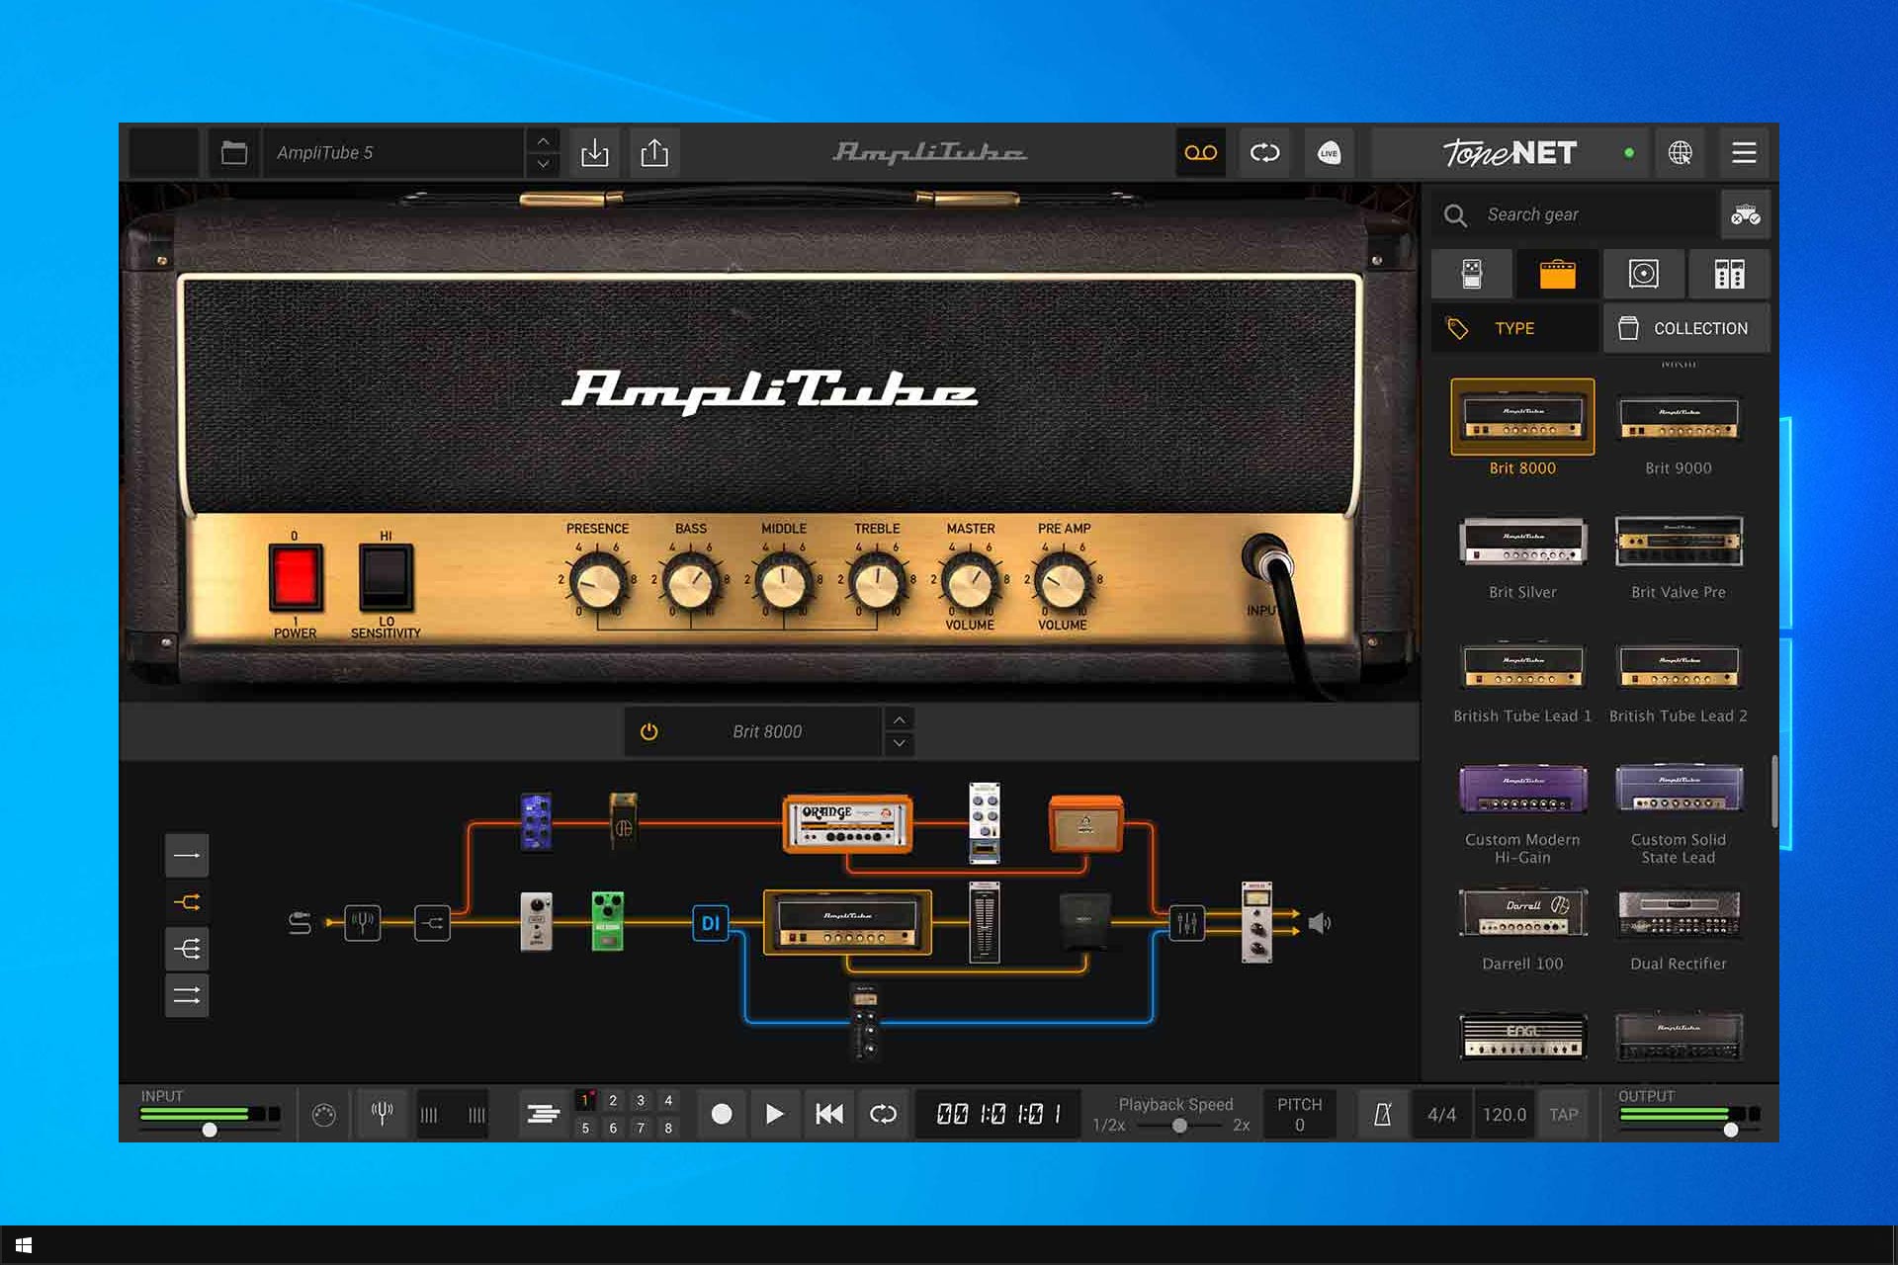Enable recorder track 5
This screenshot has width=1898, height=1265.
pos(585,1128)
